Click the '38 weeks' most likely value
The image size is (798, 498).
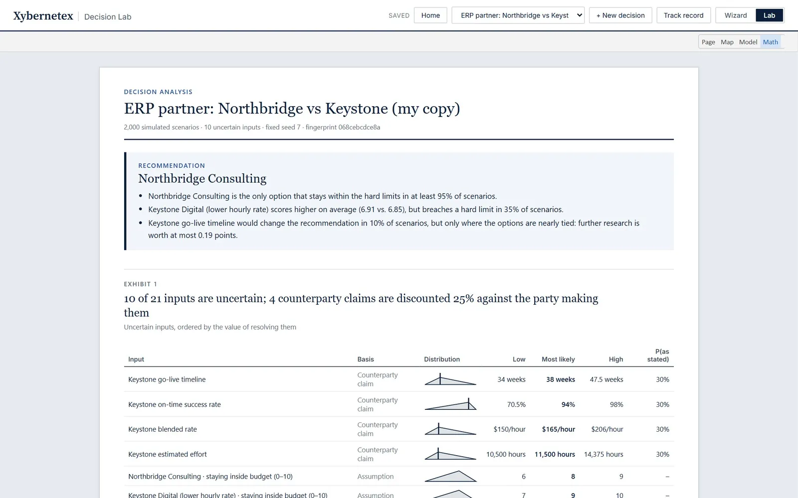[560, 379]
